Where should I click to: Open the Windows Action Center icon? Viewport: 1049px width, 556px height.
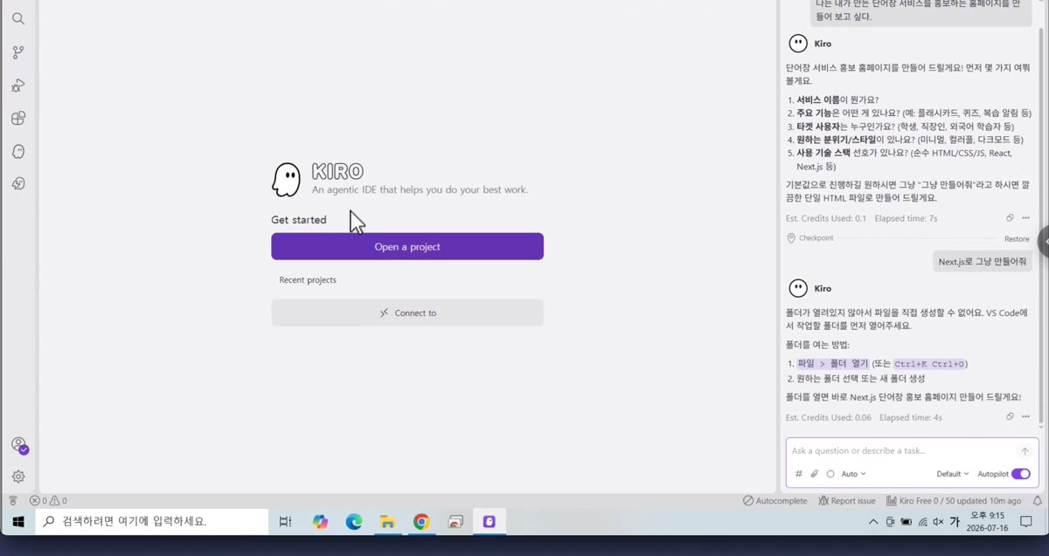1027,522
